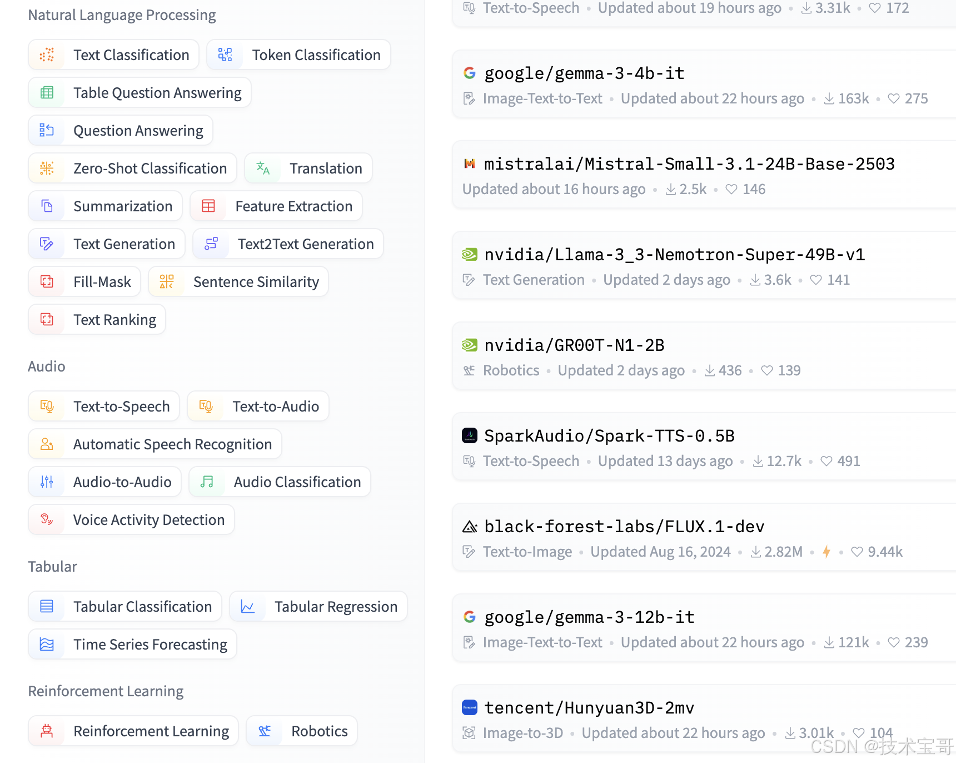Click the Automatic Speech Recognition icon
956x763 pixels.
click(x=47, y=444)
